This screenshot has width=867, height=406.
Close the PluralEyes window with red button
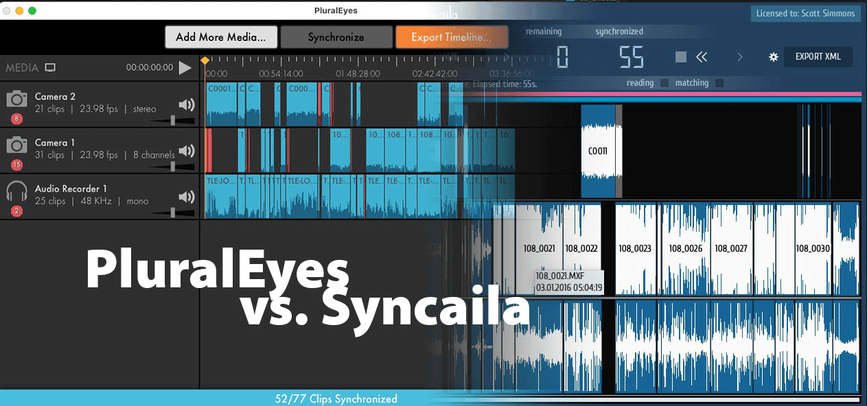pos(7,11)
